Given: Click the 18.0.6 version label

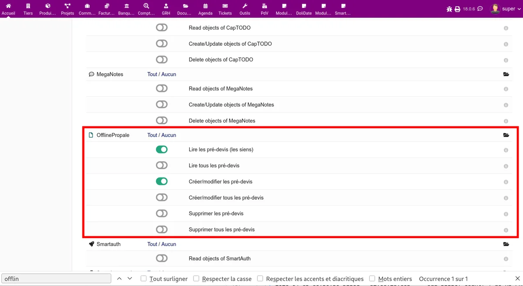Looking at the screenshot, I should pos(469,9).
